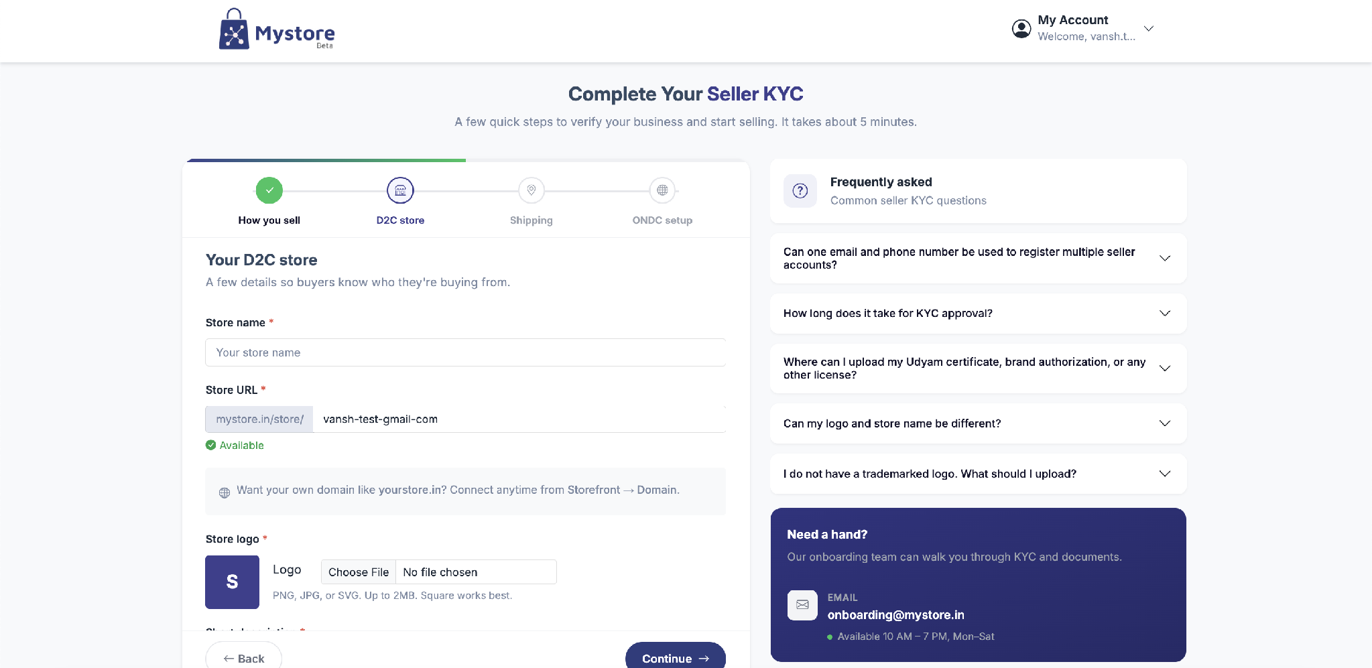Viewport: 1372px width, 668px height.
Task: Go back with the Back button
Action: pyautogui.click(x=244, y=657)
